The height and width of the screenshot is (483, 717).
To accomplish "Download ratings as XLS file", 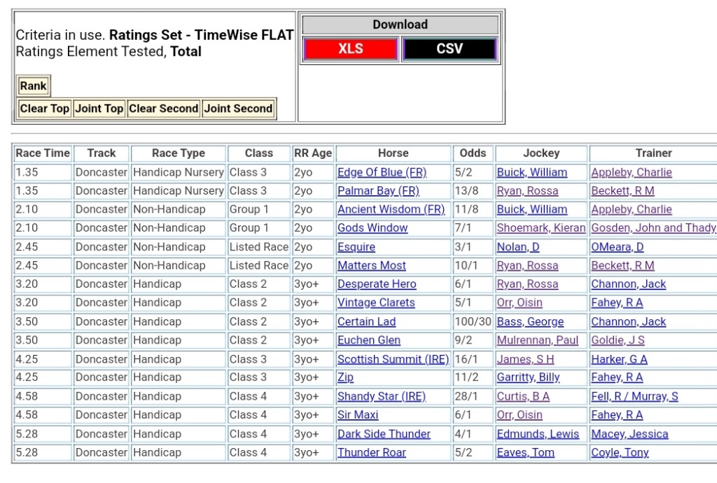I will click(x=351, y=49).
